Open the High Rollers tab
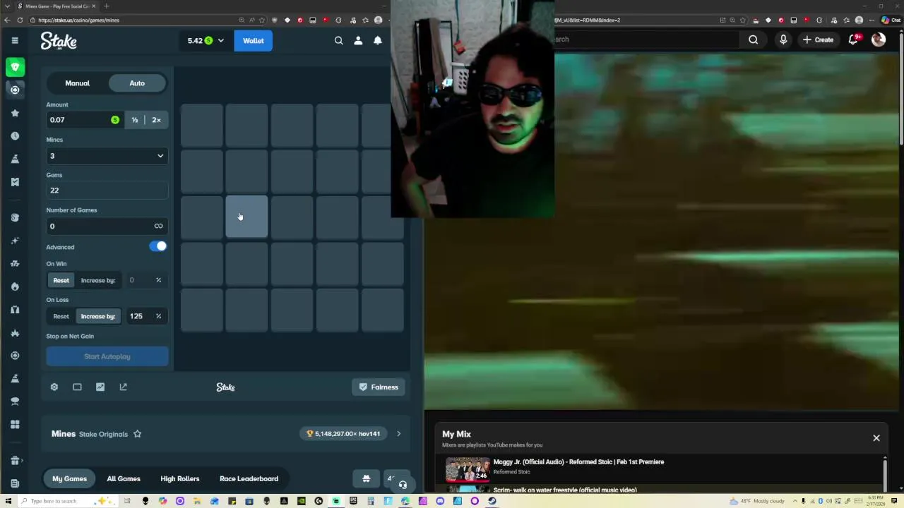The image size is (904, 508). pos(180,478)
